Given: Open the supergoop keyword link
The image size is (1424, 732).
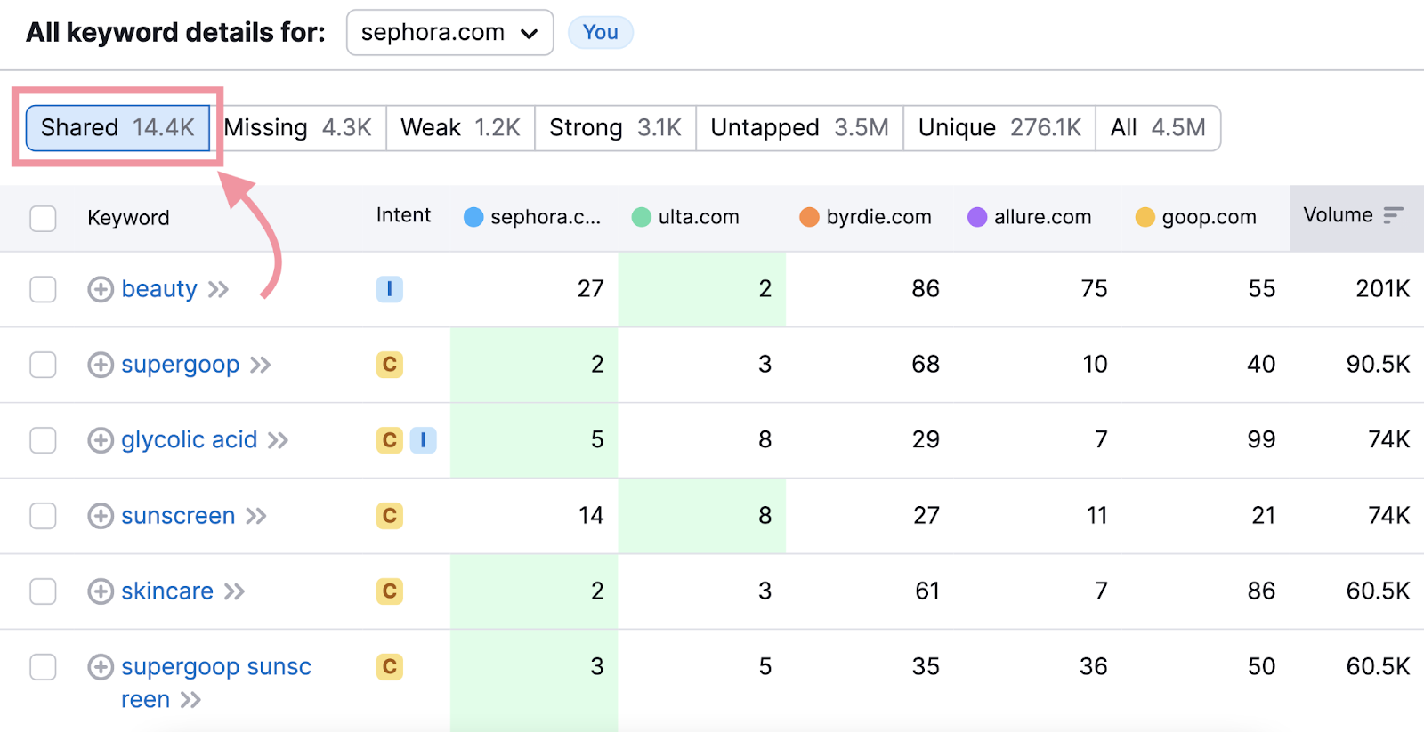Looking at the screenshot, I should click(x=180, y=365).
